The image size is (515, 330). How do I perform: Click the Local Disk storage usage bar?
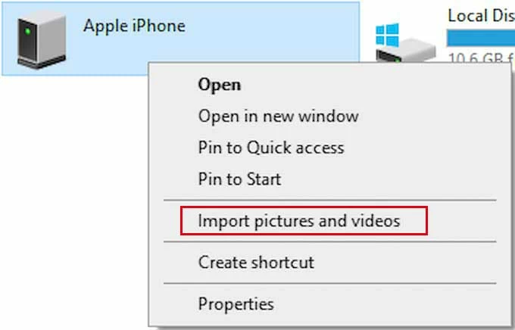(481, 37)
